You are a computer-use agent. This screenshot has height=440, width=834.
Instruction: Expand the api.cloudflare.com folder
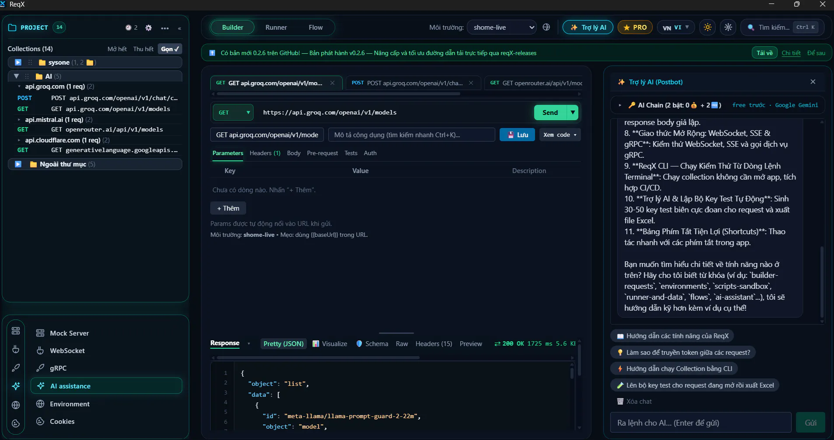(x=19, y=140)
